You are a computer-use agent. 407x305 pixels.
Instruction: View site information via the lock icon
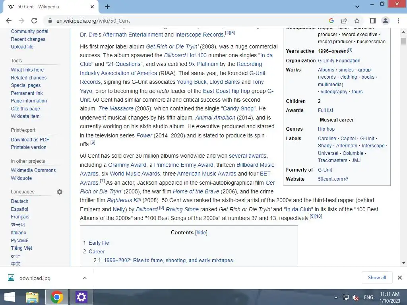(50, 21)
